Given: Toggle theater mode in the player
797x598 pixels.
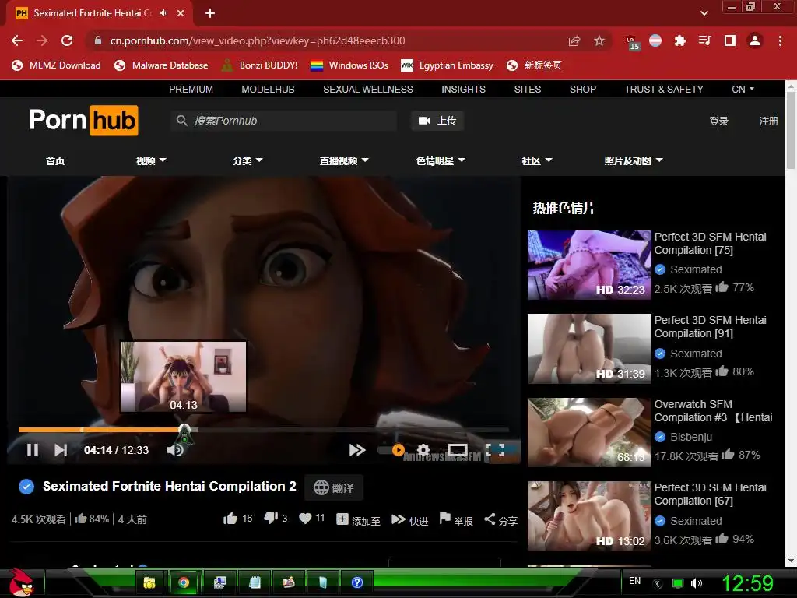Looking at the screenshot, I should pyautogui.click(x=457, y=450).
